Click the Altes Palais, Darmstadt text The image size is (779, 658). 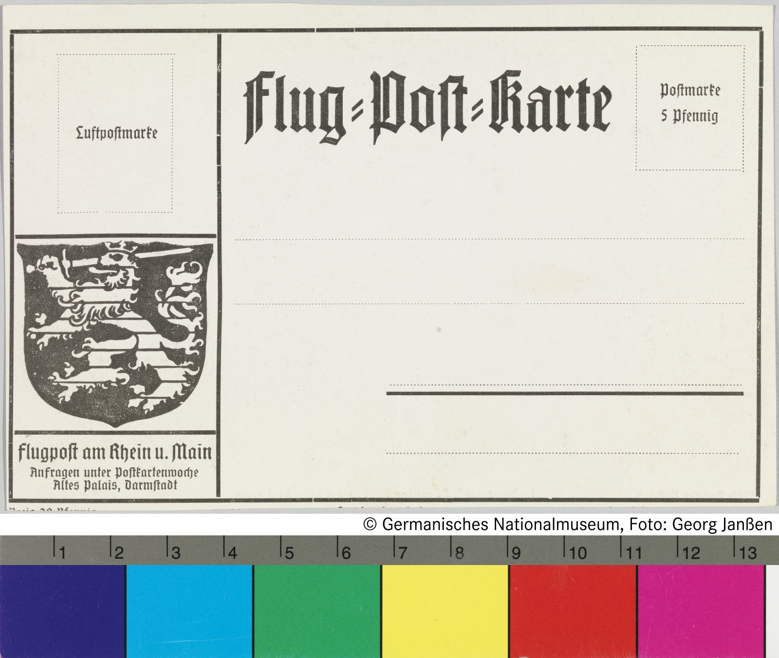pyautogui.click(x=115, y=485)
